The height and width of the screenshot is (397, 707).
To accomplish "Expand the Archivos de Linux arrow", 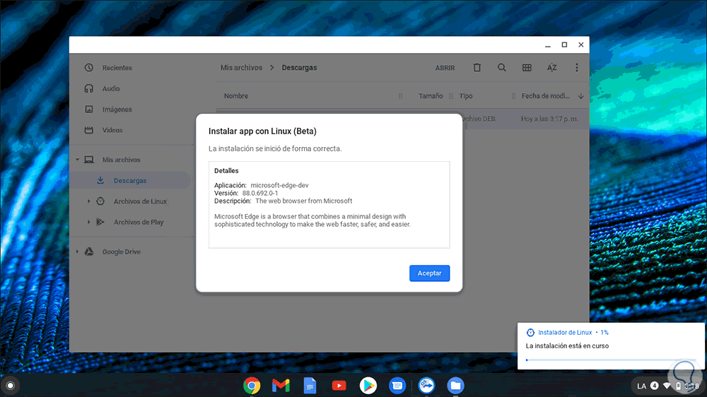I will point(88,201).
